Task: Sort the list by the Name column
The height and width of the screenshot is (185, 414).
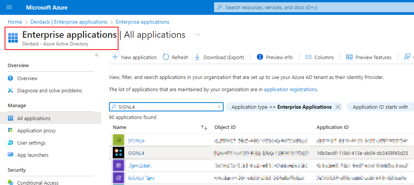Action: (x=204, y=127)
